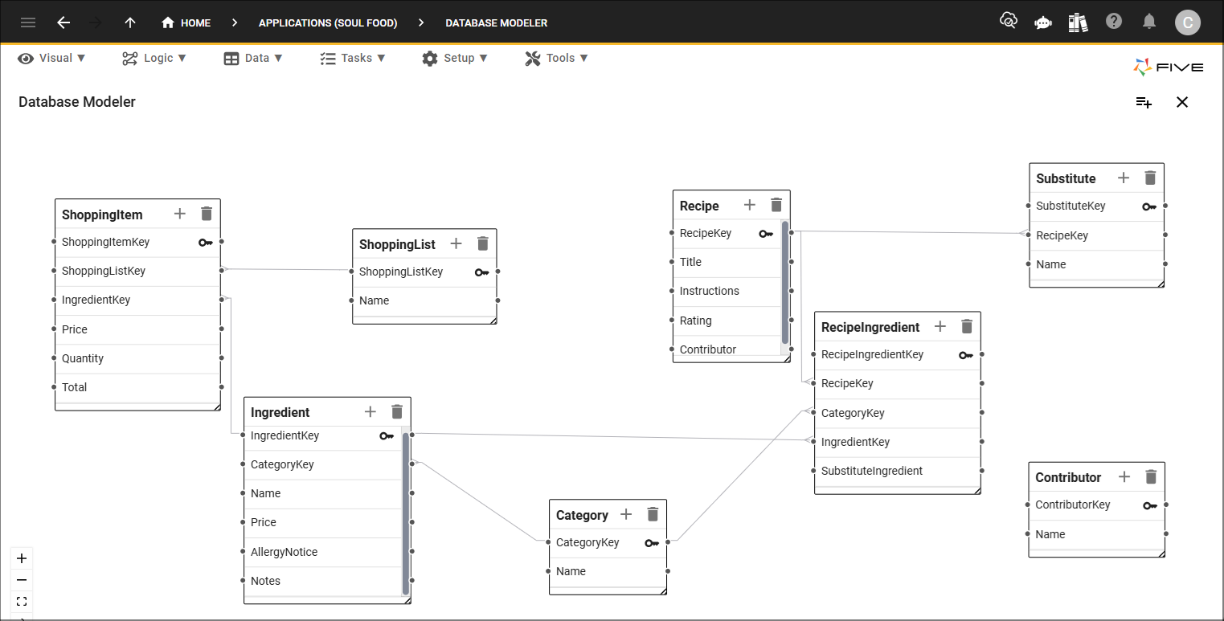Add a field to Substitute table

click(x=1124, y=178)
